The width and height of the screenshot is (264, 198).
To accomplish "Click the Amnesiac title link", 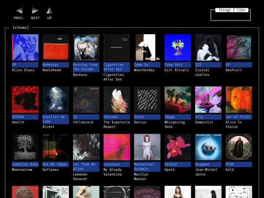I will coord(56,65).
